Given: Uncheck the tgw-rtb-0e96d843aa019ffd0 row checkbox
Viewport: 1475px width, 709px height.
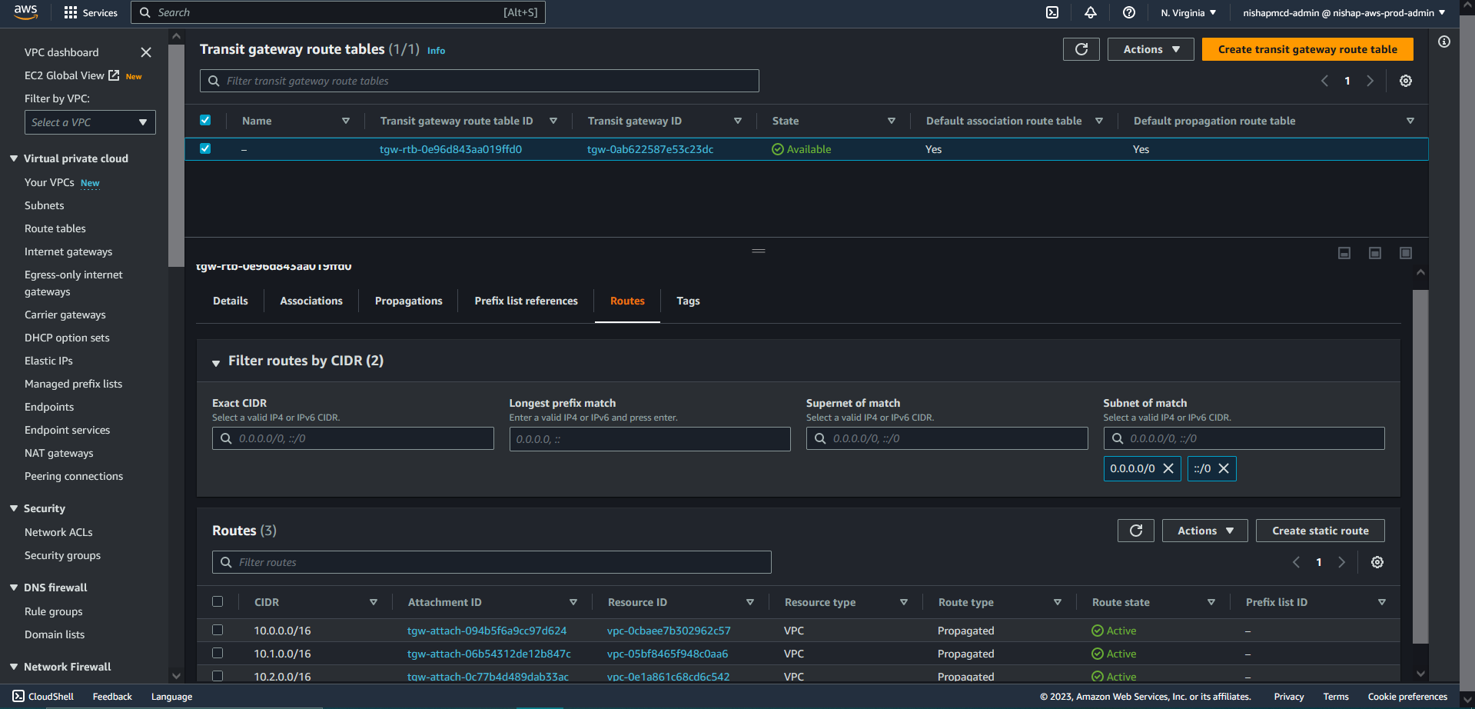Looking at the screenshot, I should point(205,148).
